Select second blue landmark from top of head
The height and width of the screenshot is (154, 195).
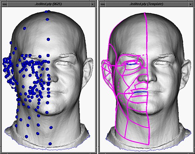click(x=47, y=19)
